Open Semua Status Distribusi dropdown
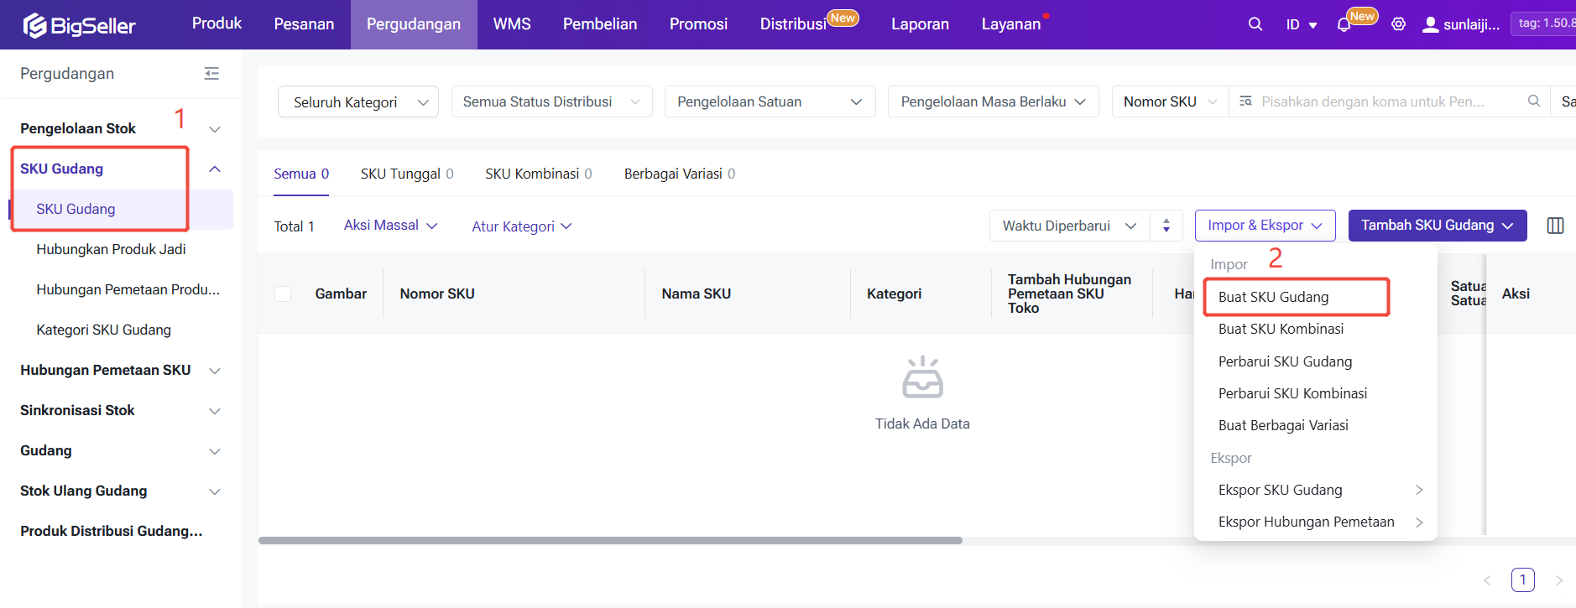Screen dimensions: 1576x608 pos(551,101)
